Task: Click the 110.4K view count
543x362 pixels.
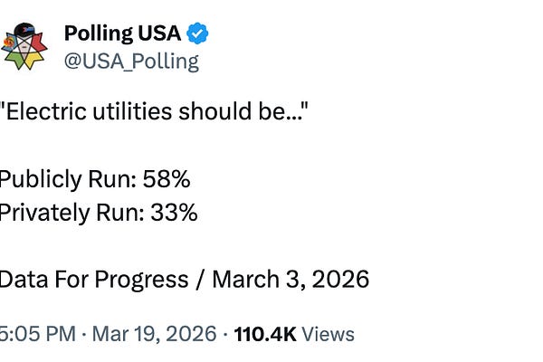Action: point(264,334)
